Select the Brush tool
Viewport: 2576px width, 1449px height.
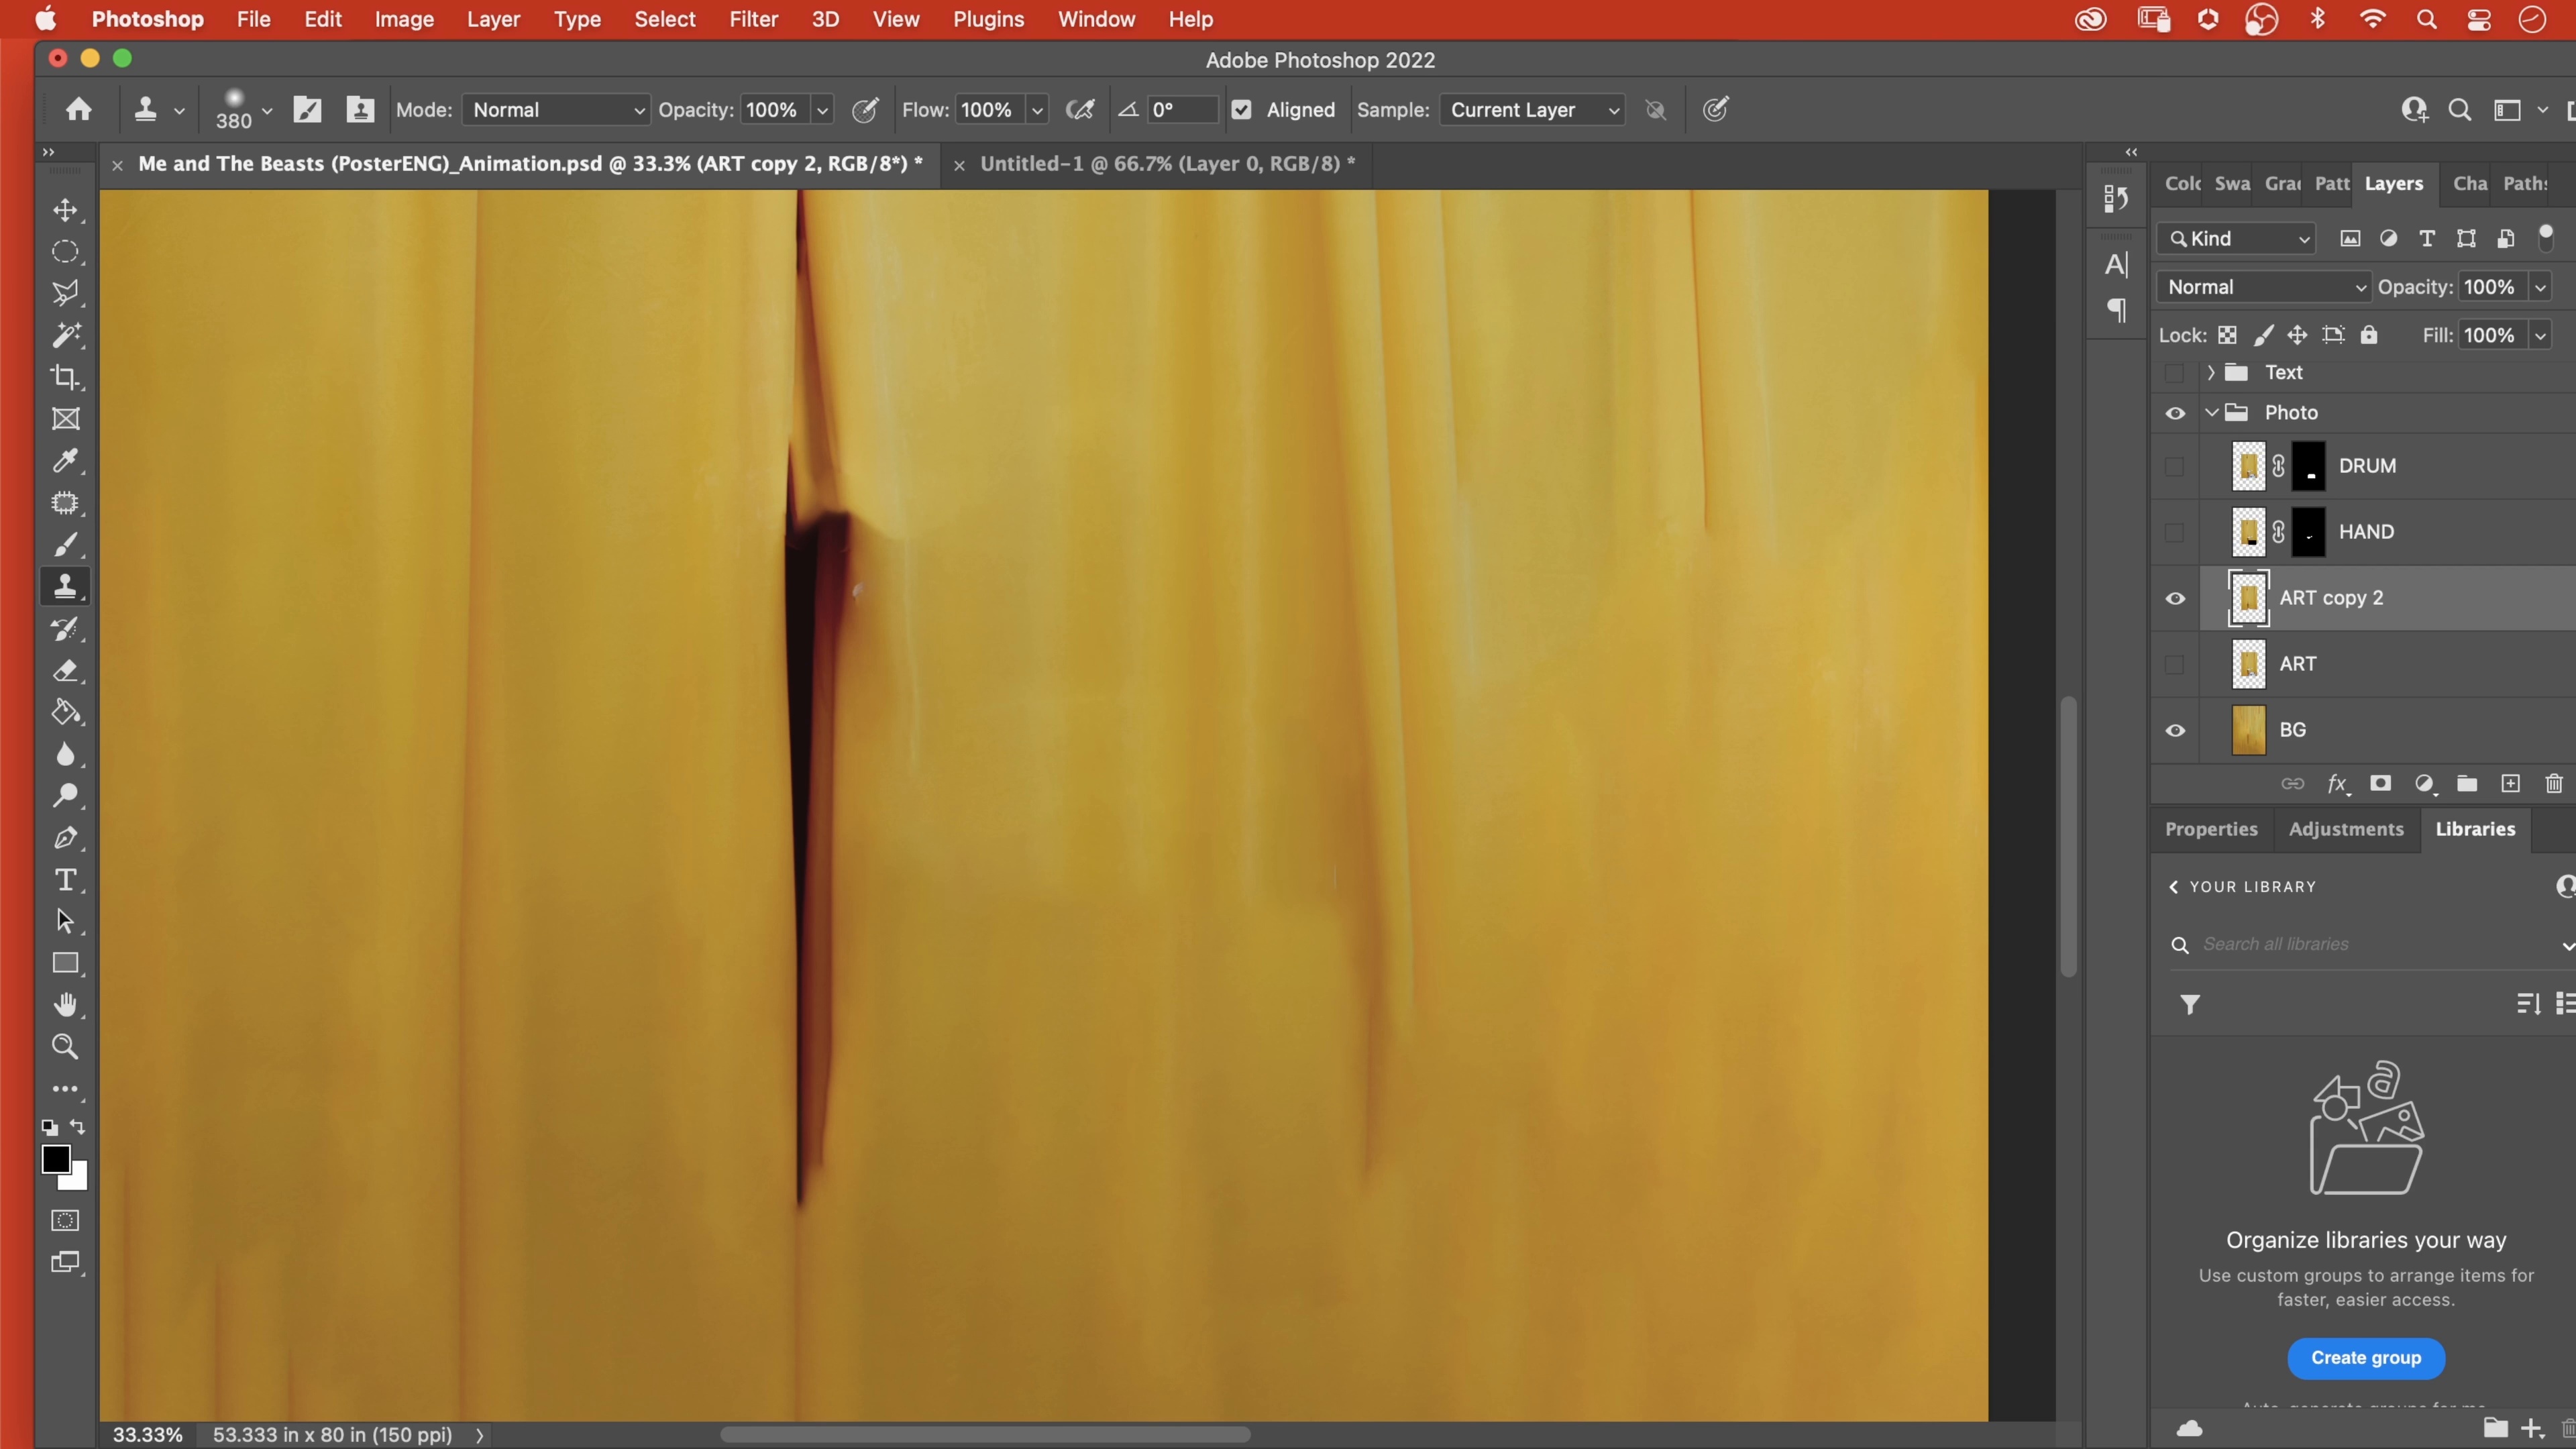(x=65, y=545)
